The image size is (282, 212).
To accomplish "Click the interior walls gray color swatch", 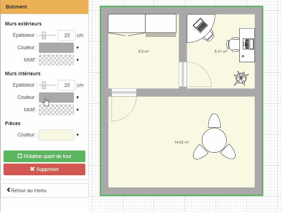I will pos(56,98).
